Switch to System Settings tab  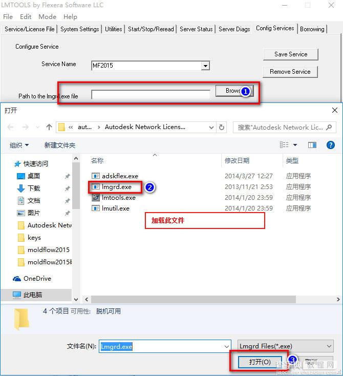[x=79, y=29]
